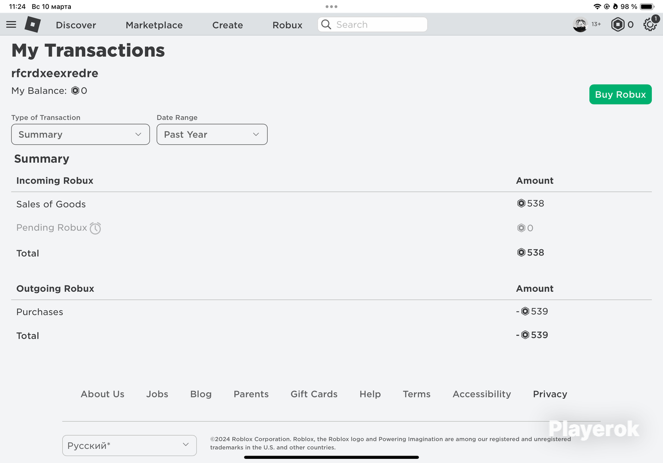This screenshot has width=663, height=463.
Task: Open the Help footer link
Action: (370, 394)
